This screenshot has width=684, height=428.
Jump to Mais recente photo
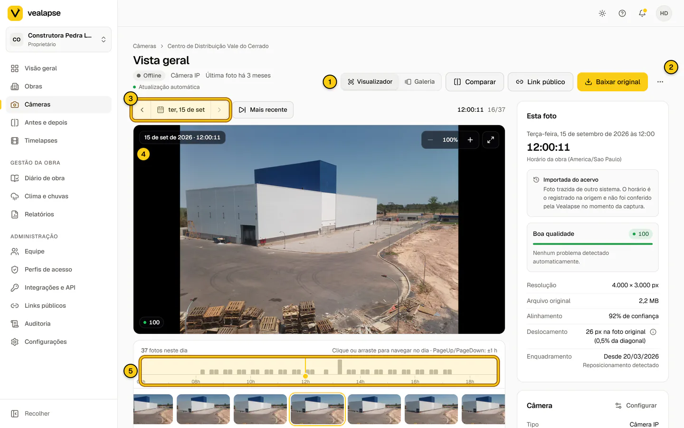pos(263,110)
